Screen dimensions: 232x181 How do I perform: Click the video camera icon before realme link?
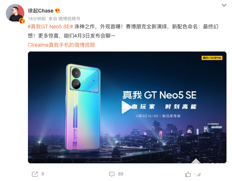[x=30, y=45]
